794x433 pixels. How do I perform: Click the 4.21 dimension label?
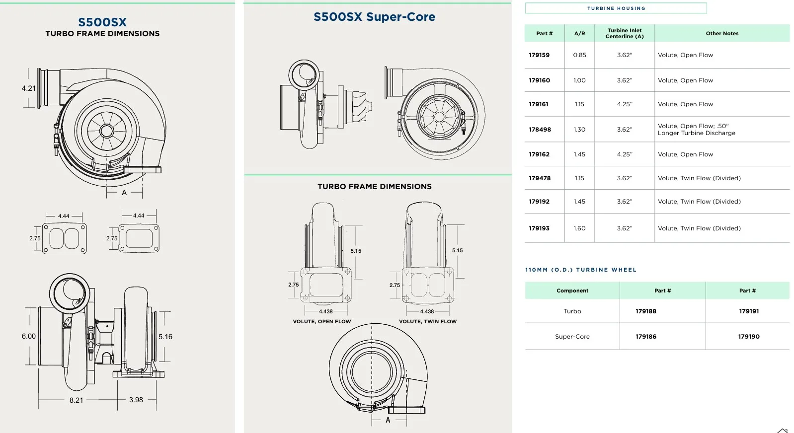tap(29, 88)
